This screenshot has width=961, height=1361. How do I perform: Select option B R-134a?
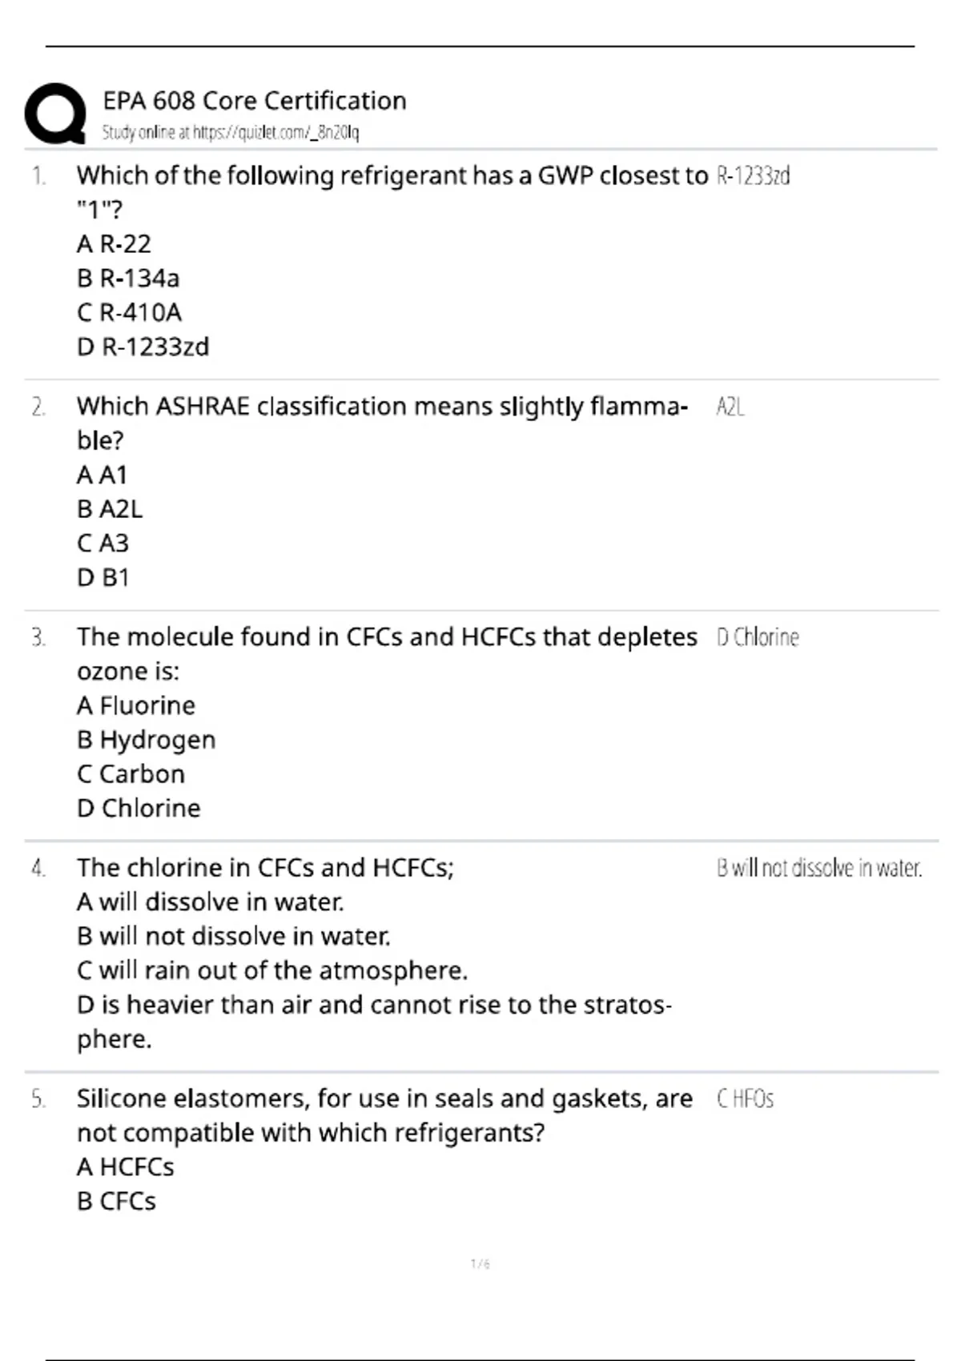128,278
